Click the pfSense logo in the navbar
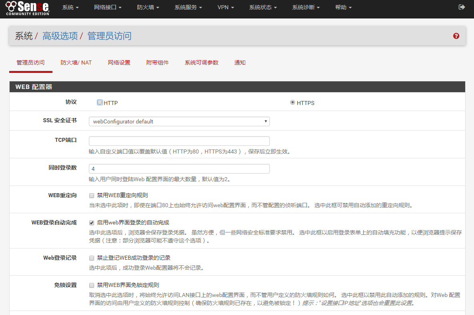Viewport: 474px width, 315px height. coord(27,8)
